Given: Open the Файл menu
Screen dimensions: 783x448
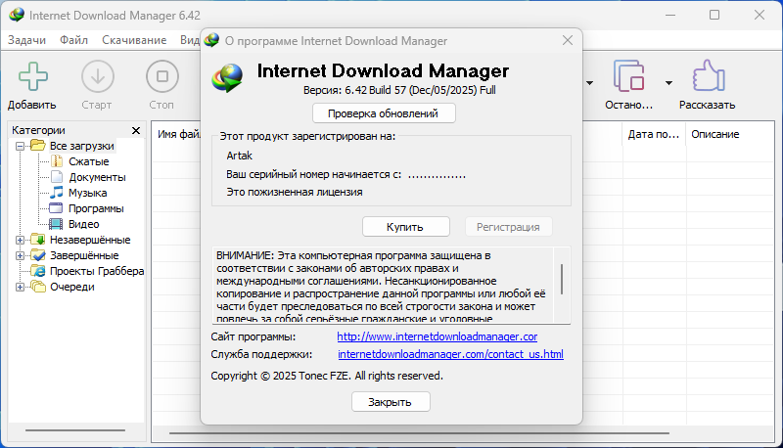Looking at the screenshot, I should 74,40.
